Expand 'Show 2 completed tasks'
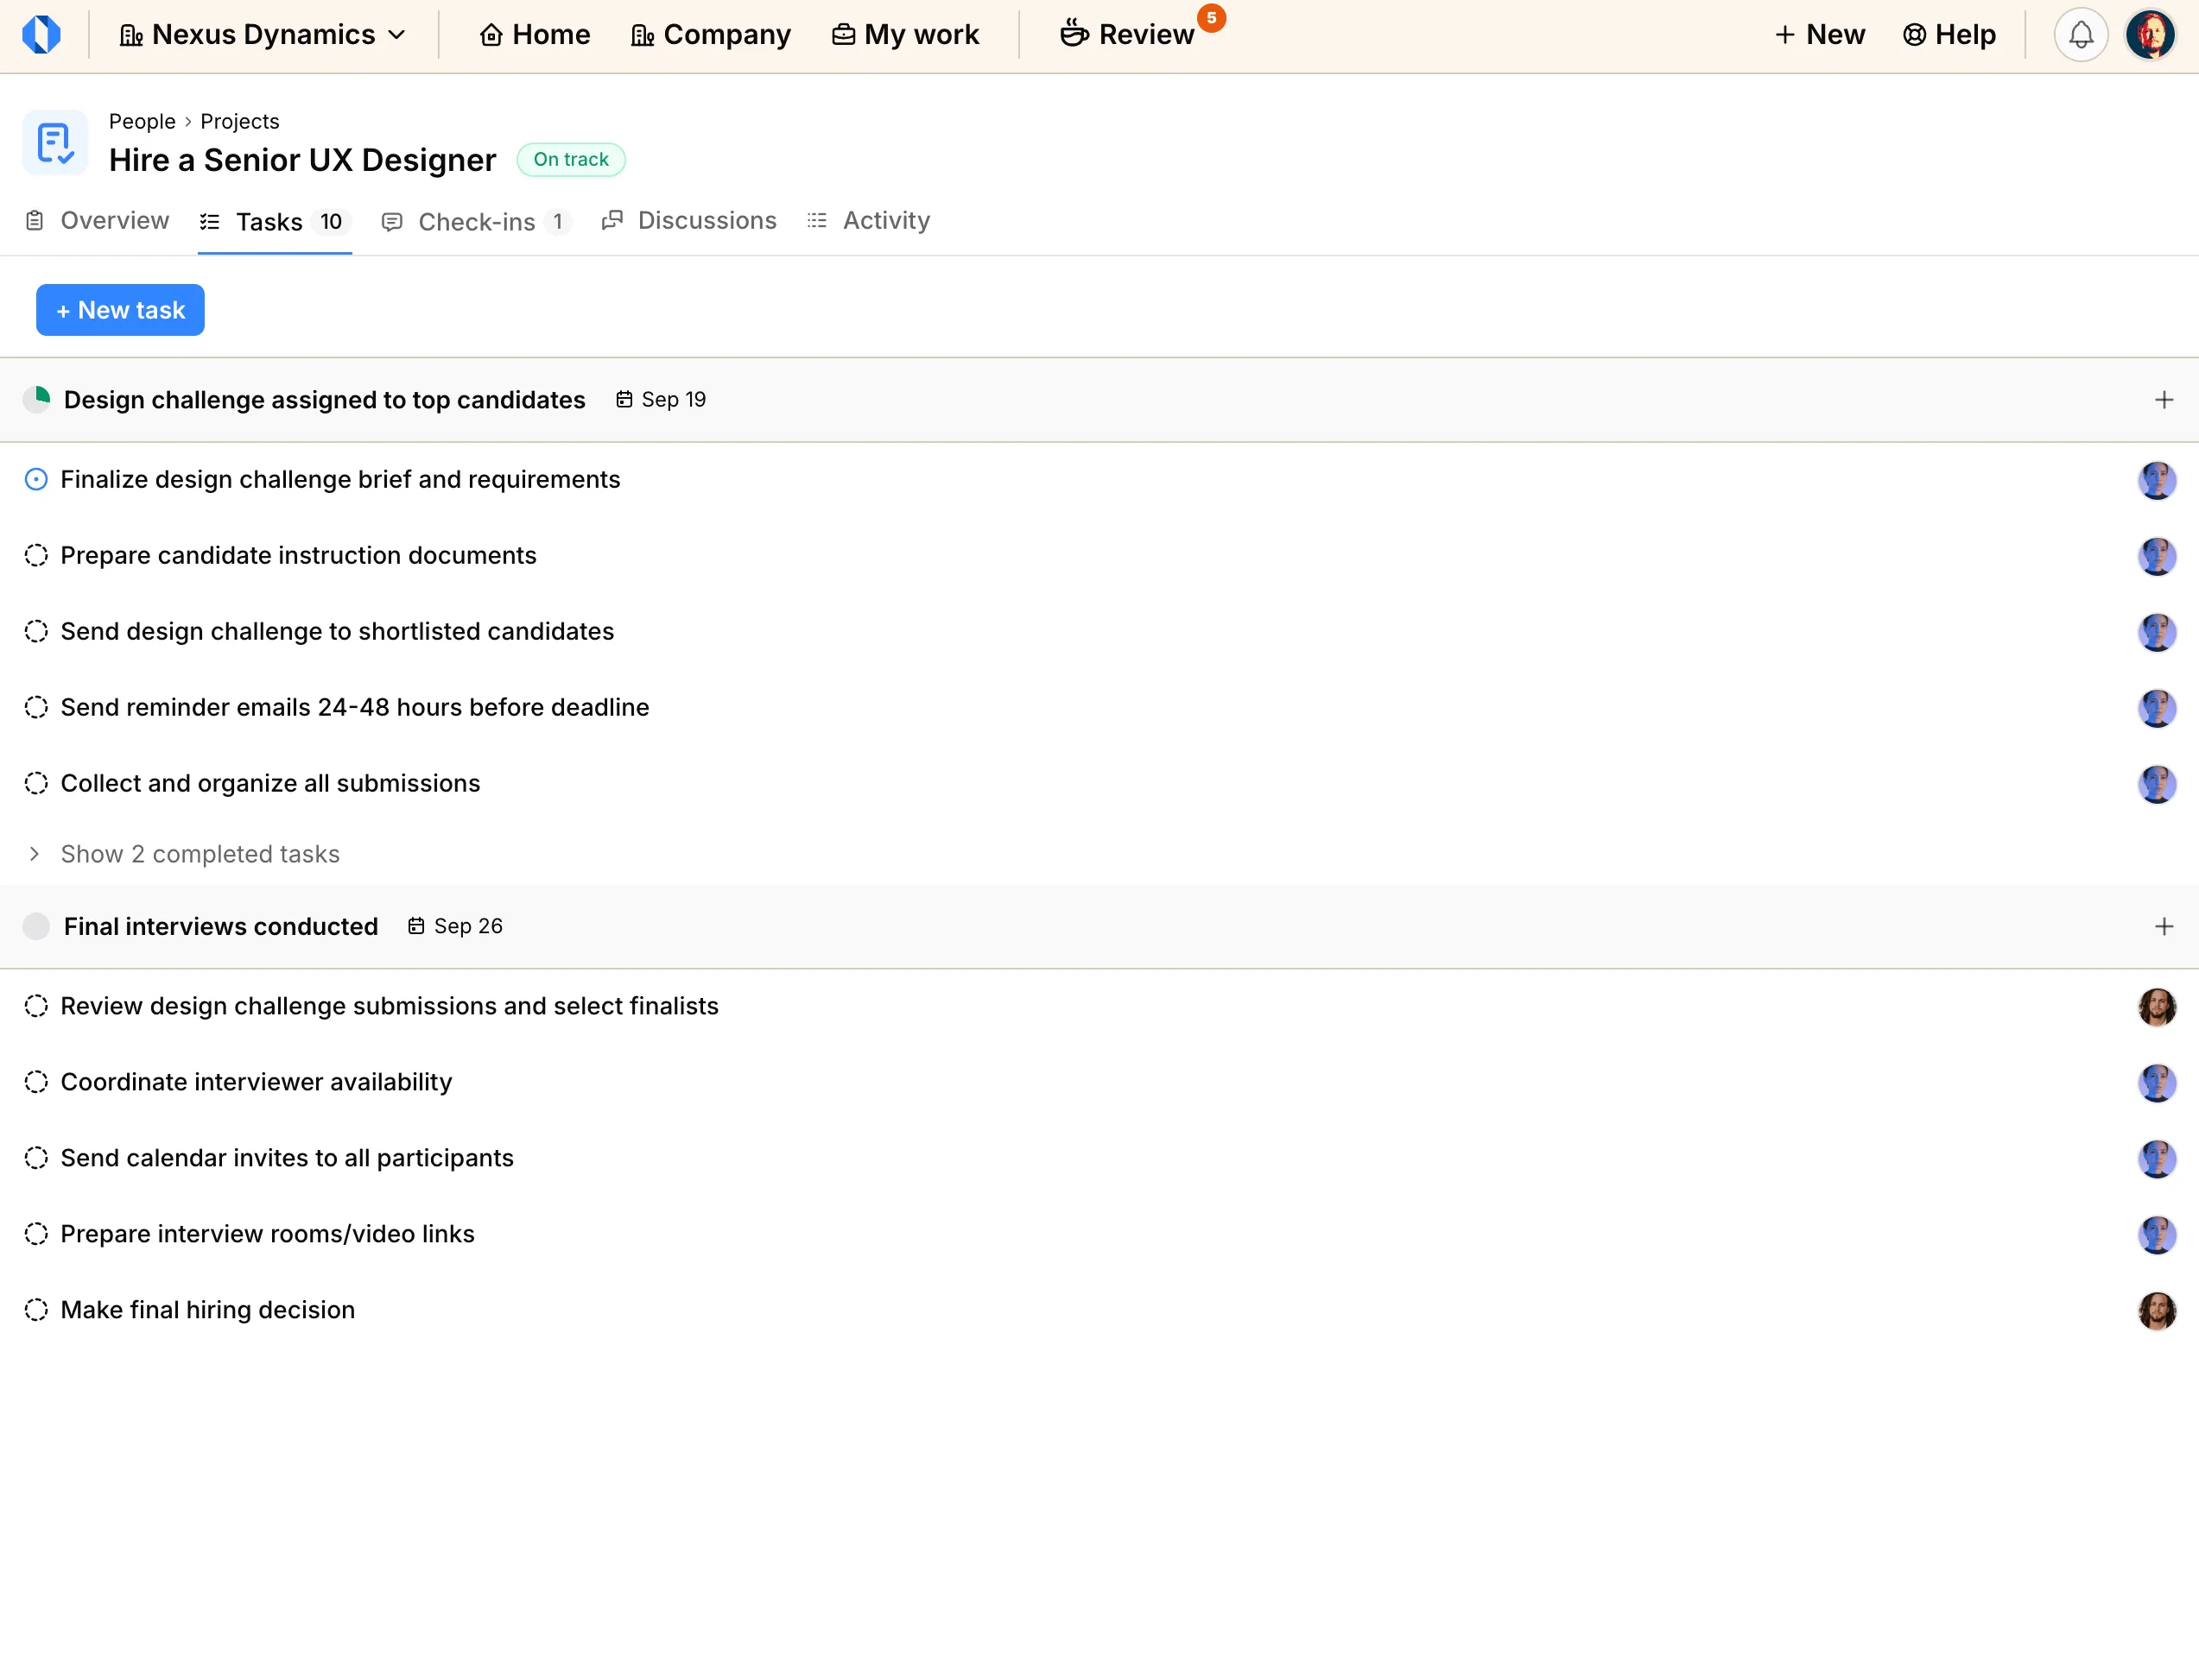Viewport: 2199px width, 1680px height. click(x=200, y=854)
